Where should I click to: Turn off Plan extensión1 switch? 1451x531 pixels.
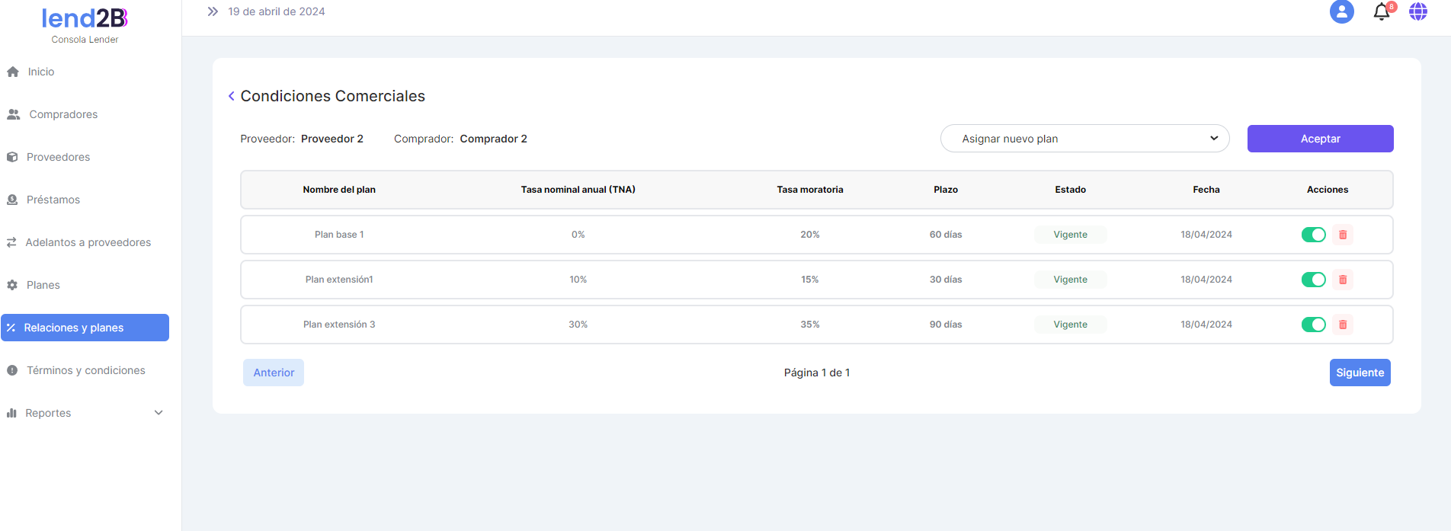1313,280
